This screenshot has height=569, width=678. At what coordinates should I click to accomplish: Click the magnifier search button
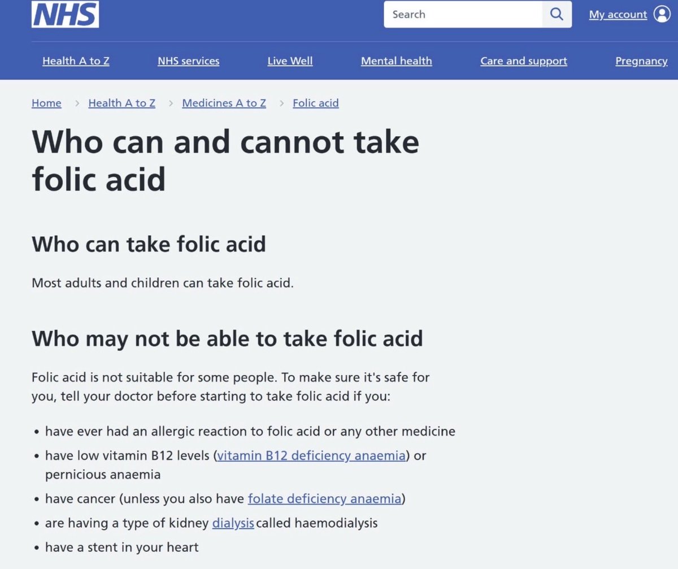click(557, 14)
